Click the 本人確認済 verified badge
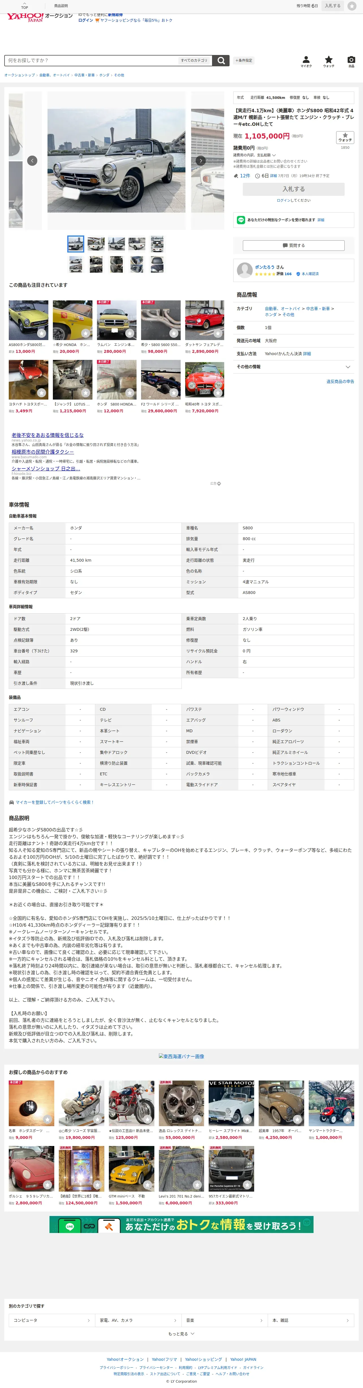 (x=308, y=274)
